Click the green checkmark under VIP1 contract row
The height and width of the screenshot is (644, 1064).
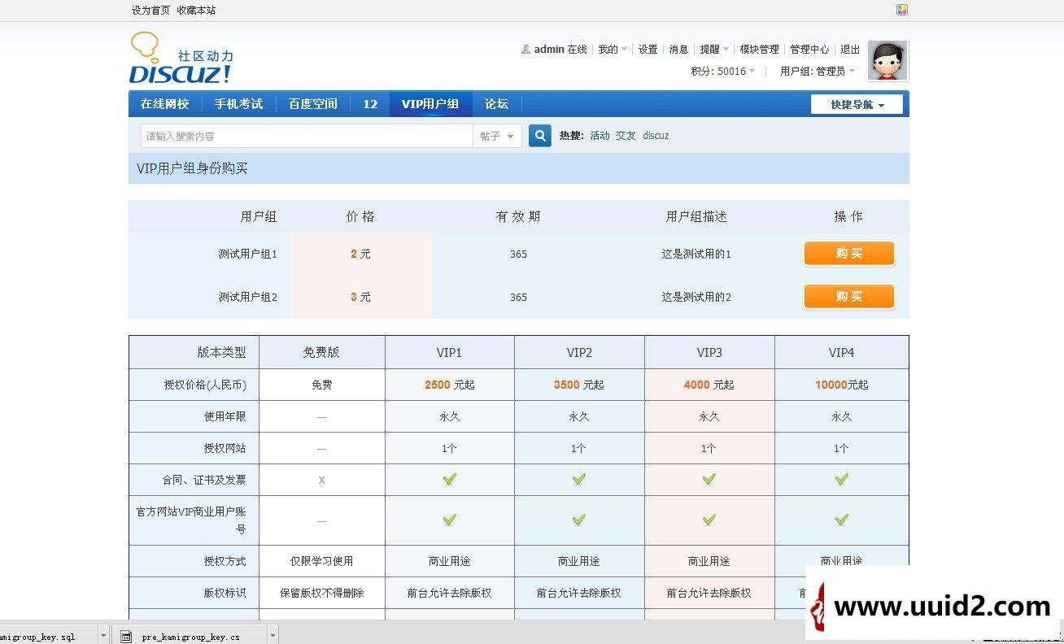(x=449, y=479)
